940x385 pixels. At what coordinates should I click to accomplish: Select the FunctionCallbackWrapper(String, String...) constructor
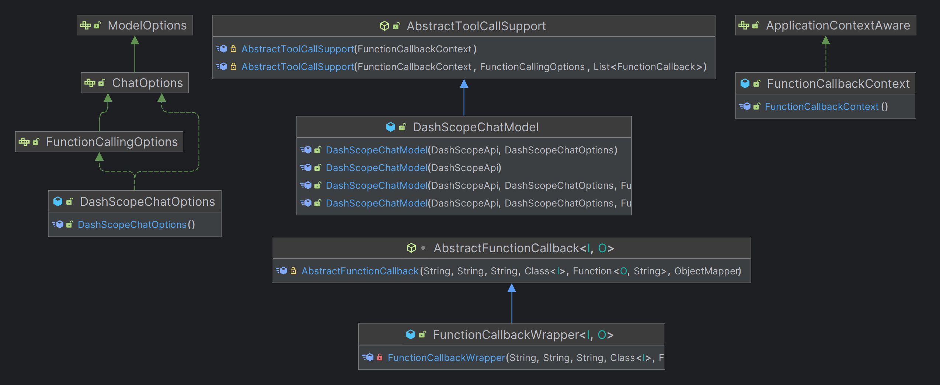click(512, 358)
